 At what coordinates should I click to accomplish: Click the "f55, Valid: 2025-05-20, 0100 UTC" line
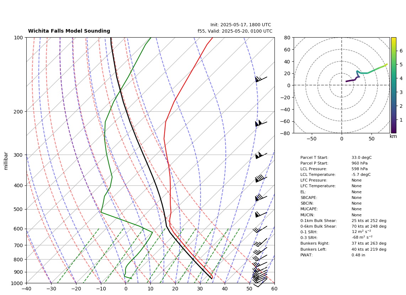(x=235, y=31)
